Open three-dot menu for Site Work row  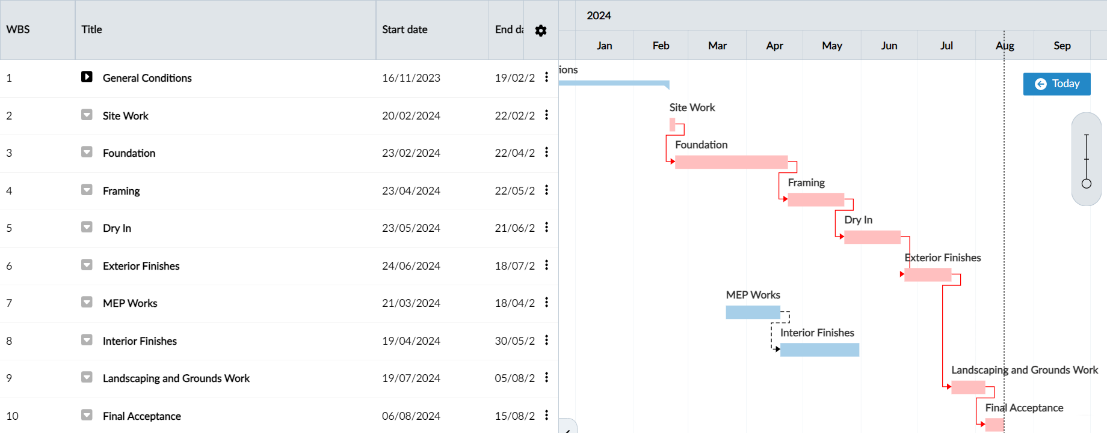[546, 115]
